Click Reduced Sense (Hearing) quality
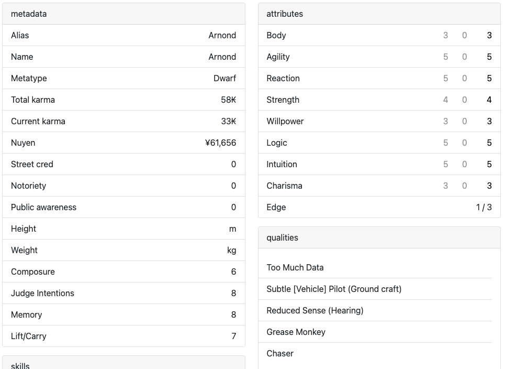Image resolution: width=505 pixels, height=369 pixels. pyautogui.click(x=315, y=310)
